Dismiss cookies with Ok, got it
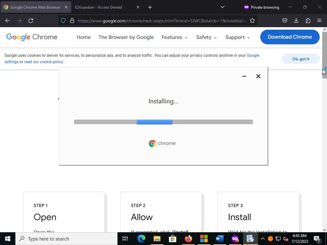Viewport: 327px width, 245px height. (x=300, y=59)
